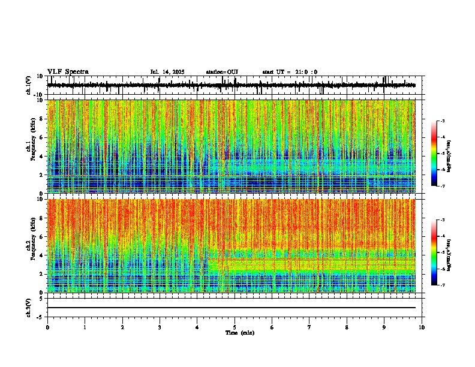Image resolution: width=475 pixels, height=367 pixels.
Task: Click the flat ch.3(V) signal line
Action: (x=232, y=308)
